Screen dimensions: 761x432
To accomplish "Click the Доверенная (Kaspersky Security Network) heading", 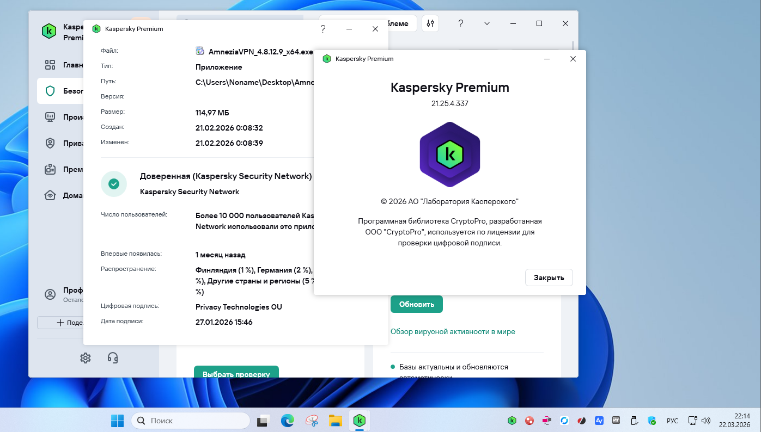I will click(x=226, y=176).
